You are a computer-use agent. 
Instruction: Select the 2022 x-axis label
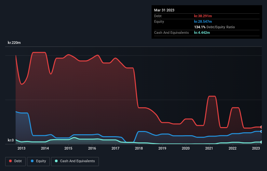[x=233, y=148]
